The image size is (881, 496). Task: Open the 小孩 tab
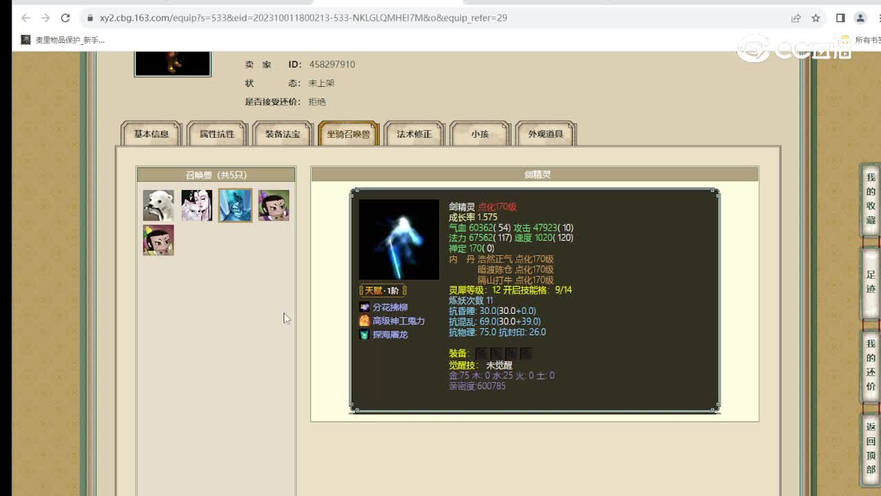tap(480, 134)
